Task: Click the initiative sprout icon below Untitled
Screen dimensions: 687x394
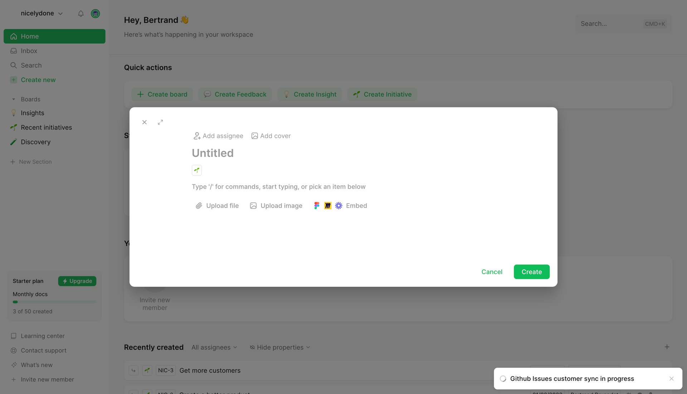Action: click(196, 170)
